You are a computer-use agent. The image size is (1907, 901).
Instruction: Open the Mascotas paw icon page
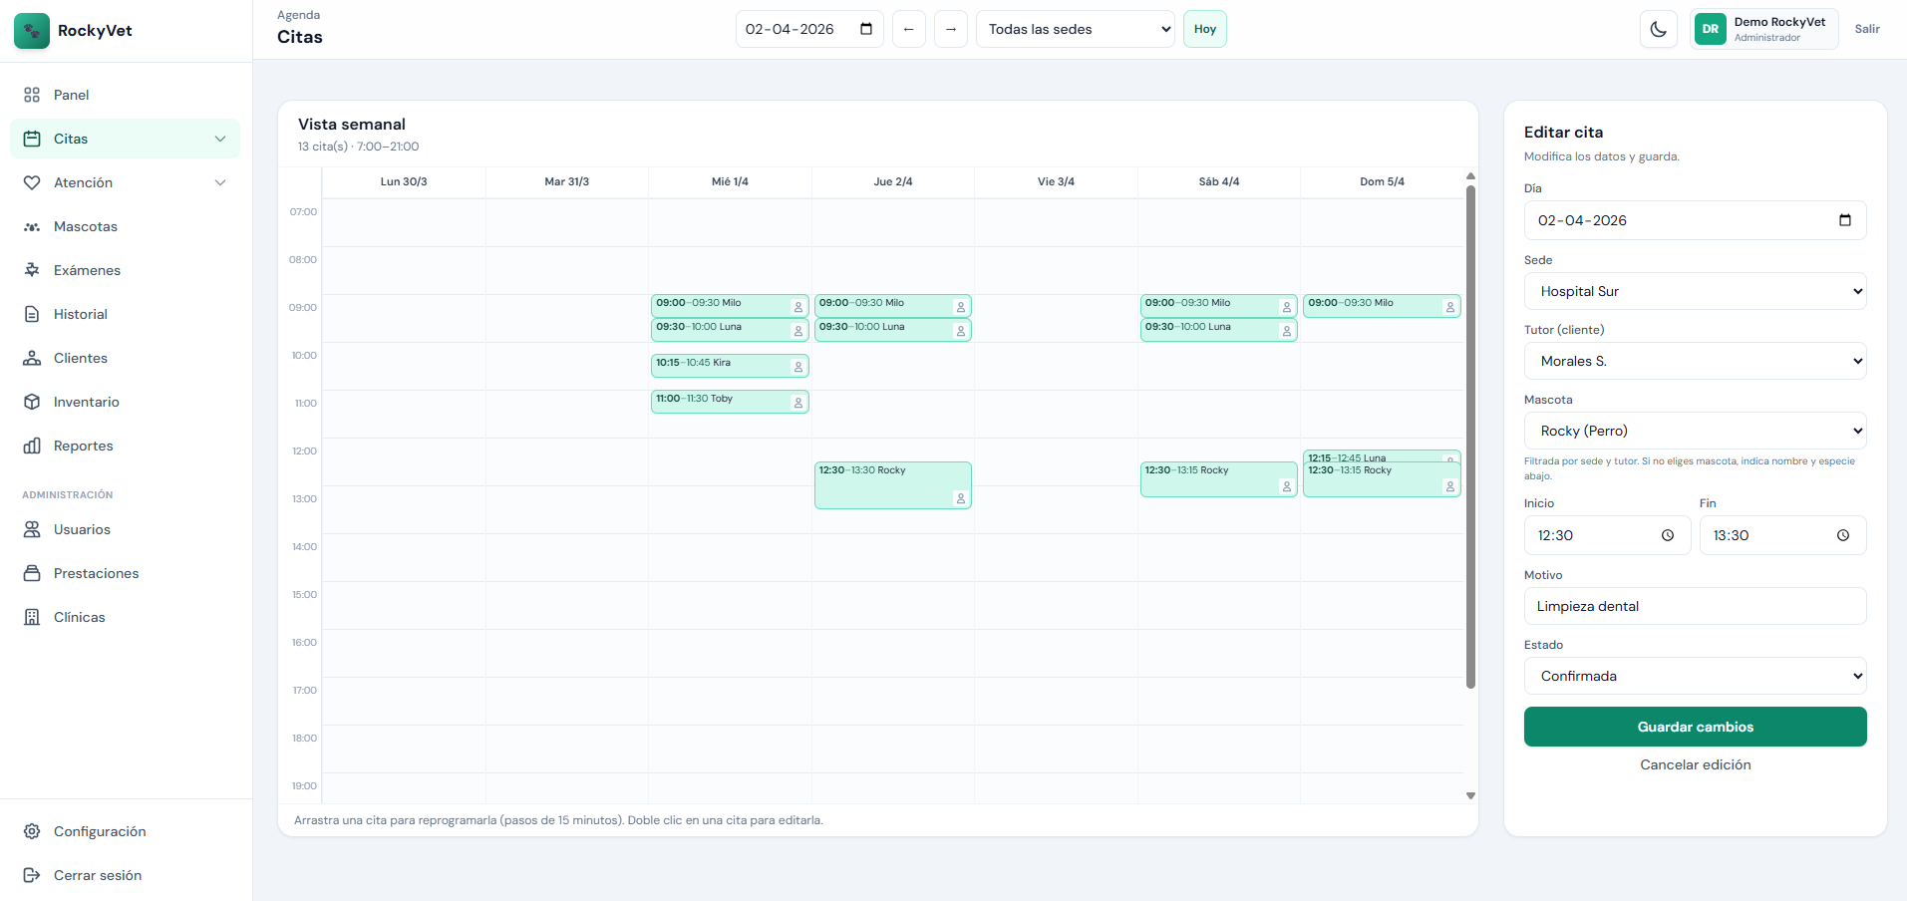click(x=32, y=226)
